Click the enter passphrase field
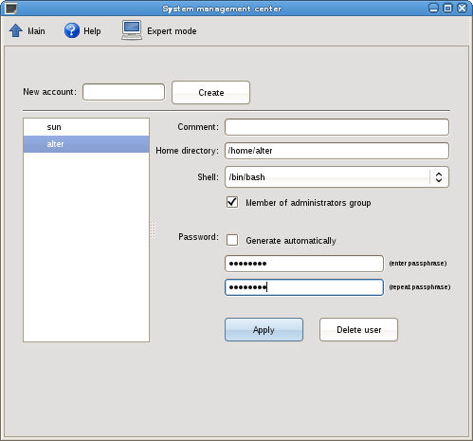The image size is (473, 441). point(304,264)
